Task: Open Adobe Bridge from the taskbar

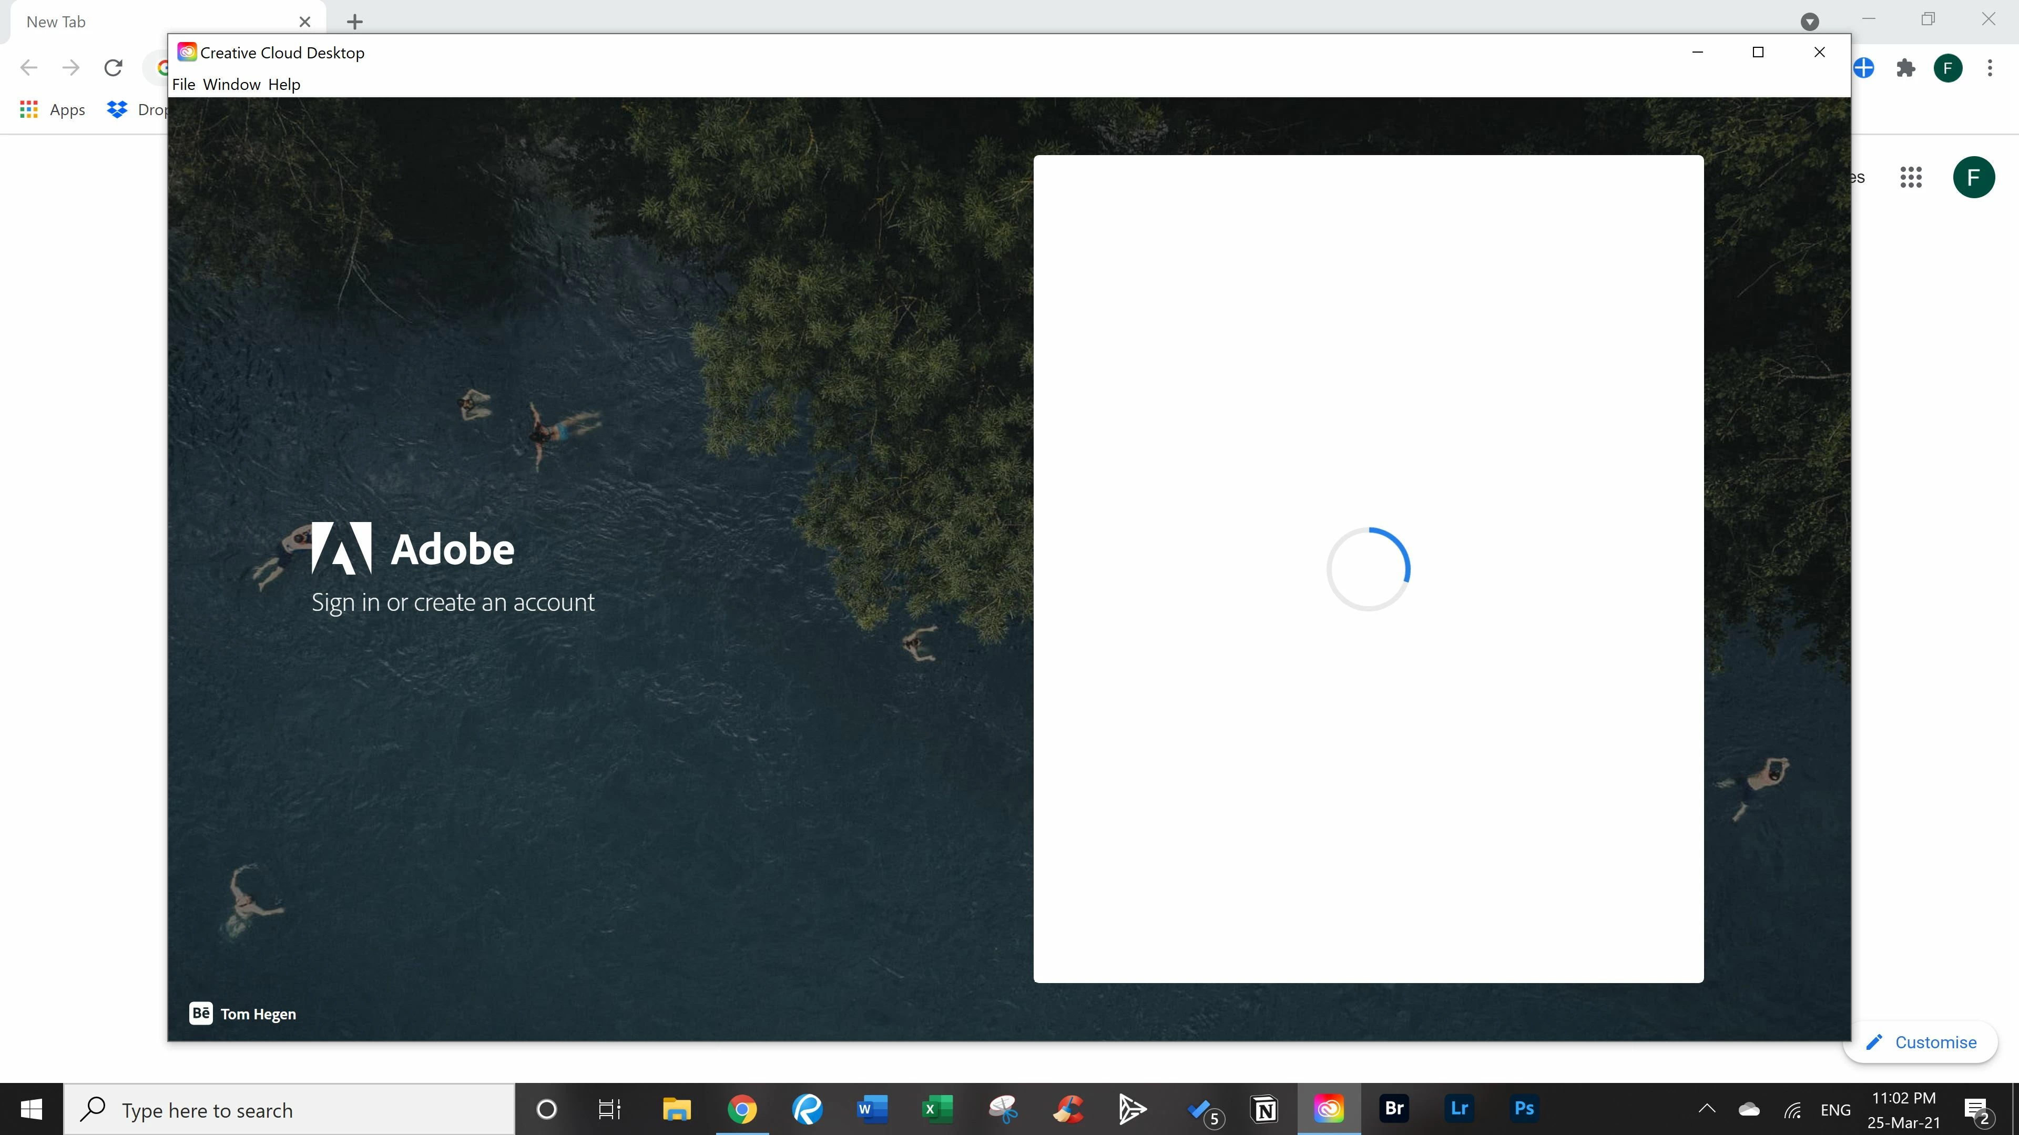Action: coord(1393,1108)
